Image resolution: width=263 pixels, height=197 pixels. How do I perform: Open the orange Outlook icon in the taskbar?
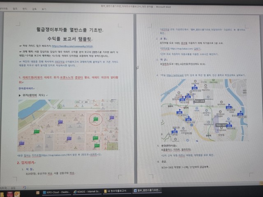tap(17, 194)
